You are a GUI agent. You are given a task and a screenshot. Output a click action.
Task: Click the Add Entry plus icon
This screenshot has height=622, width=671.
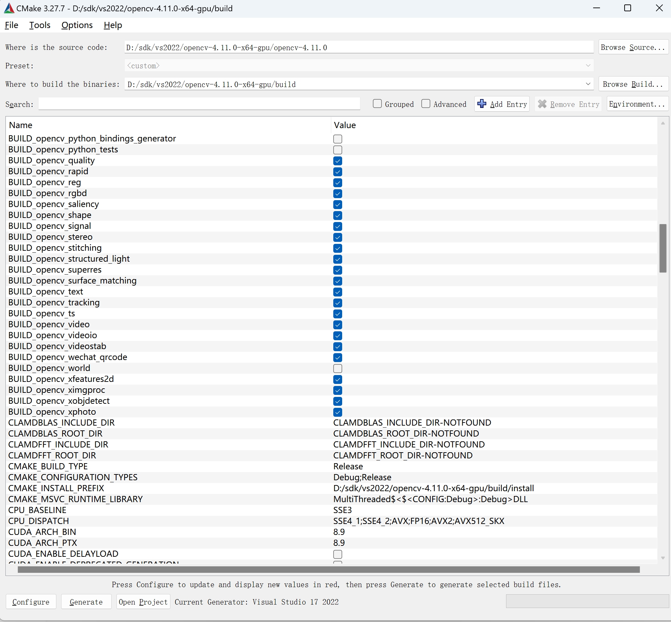tap(481, 104)
